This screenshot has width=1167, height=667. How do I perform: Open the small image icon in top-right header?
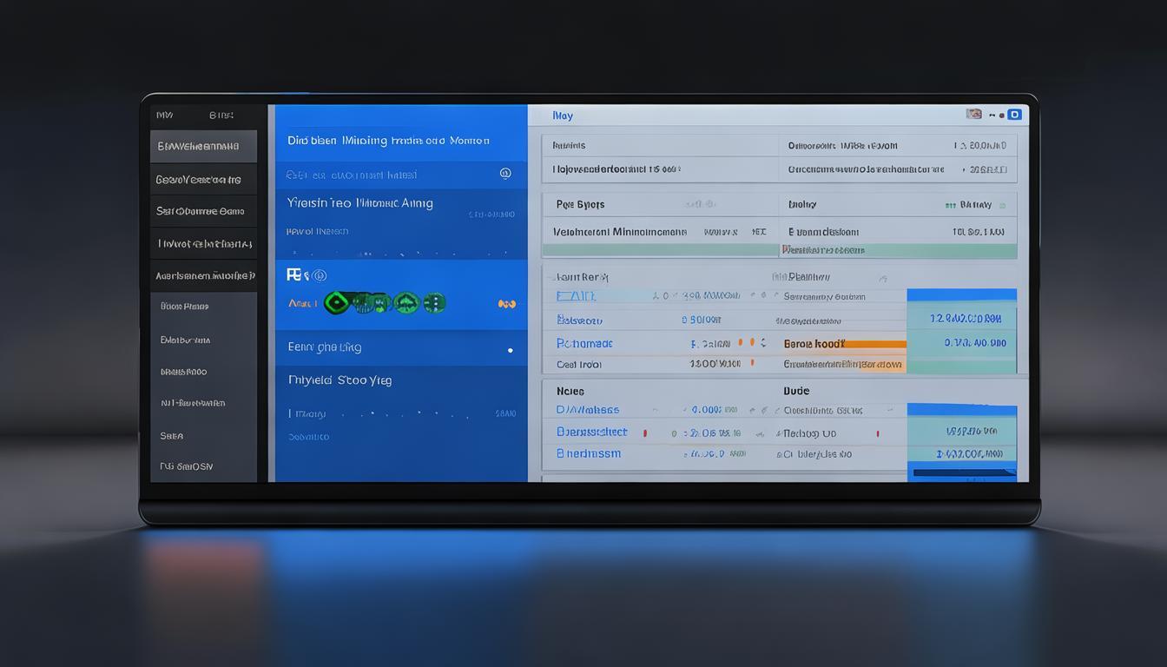974,114
